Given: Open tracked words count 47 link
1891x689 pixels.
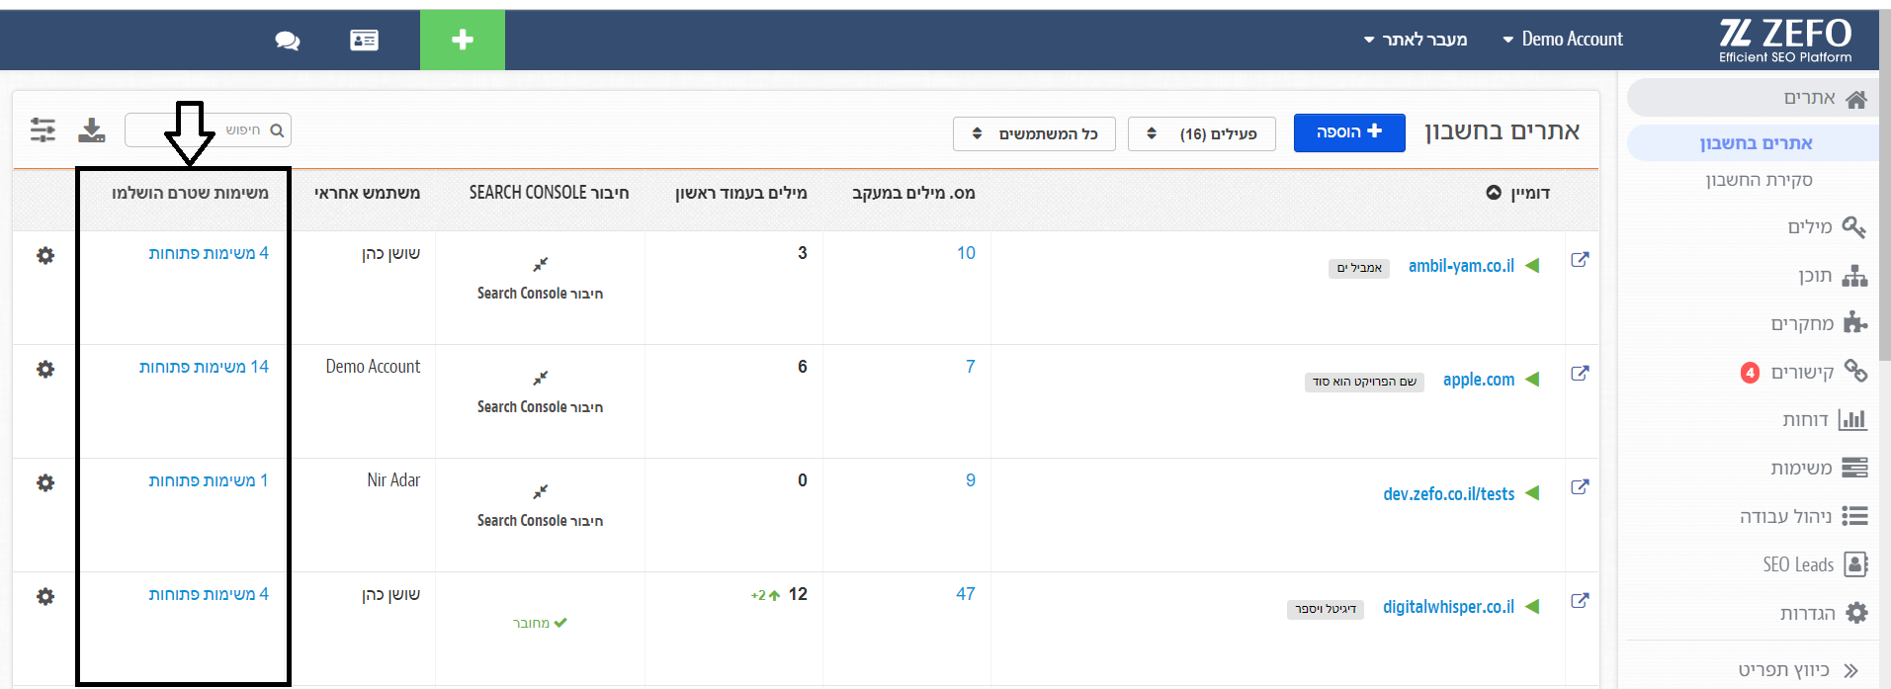Looking at the screenshot, I should 966,594.
